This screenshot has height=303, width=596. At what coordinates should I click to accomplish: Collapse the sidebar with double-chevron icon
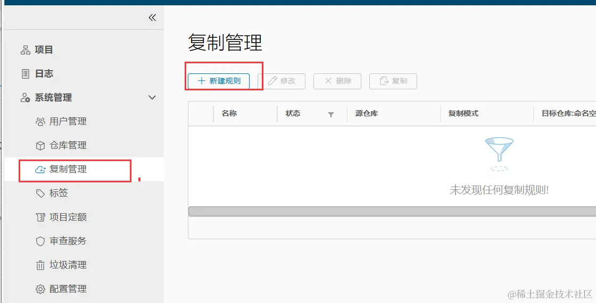[152, 18]
